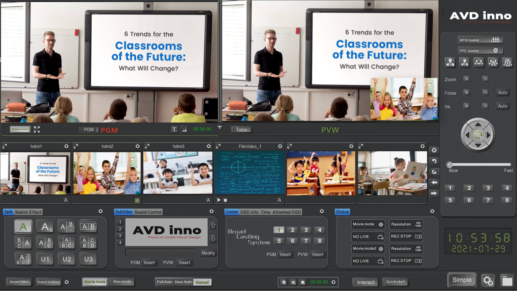Go to previous source page arrow

434,183
